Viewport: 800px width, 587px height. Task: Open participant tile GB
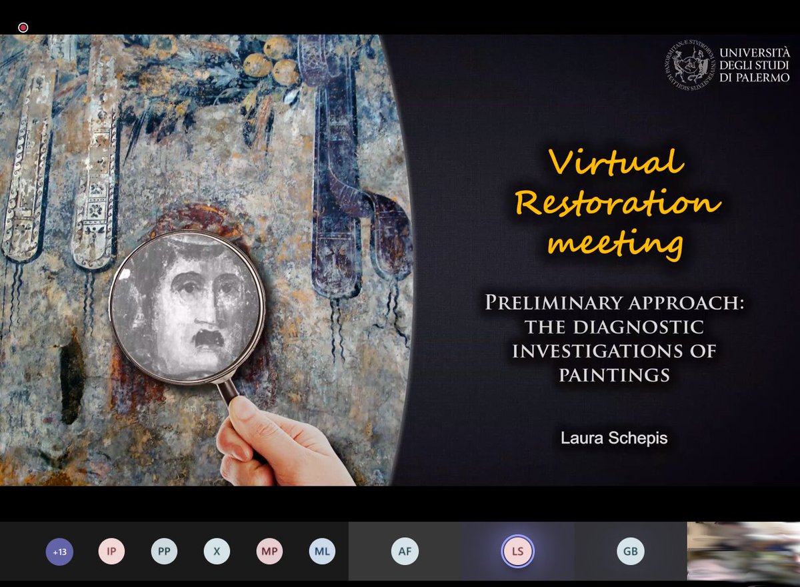(630, 551)
